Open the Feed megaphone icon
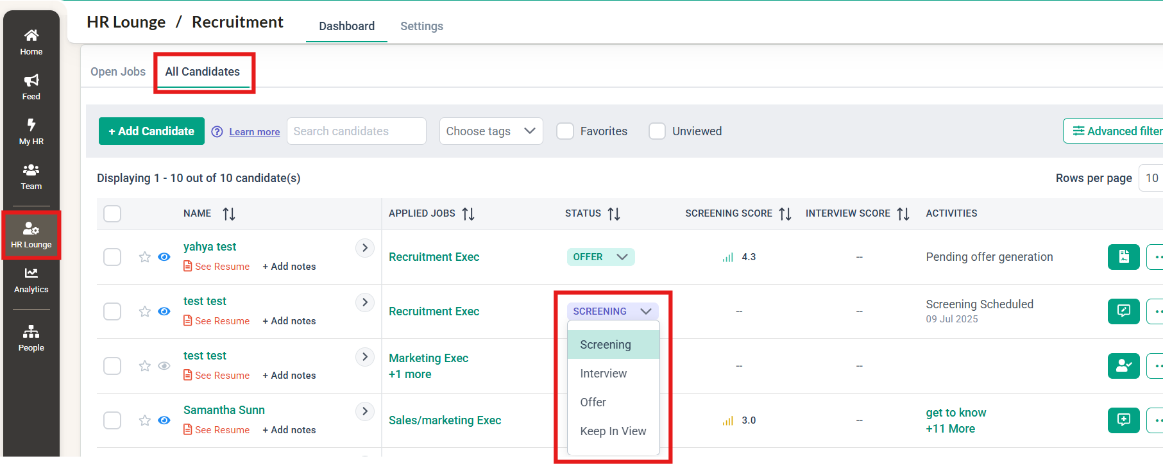The image size is (1163, 464). (31, 87)
